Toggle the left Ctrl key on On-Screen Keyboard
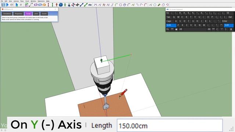Screen dimensions: 235x132 click(172, 29)
